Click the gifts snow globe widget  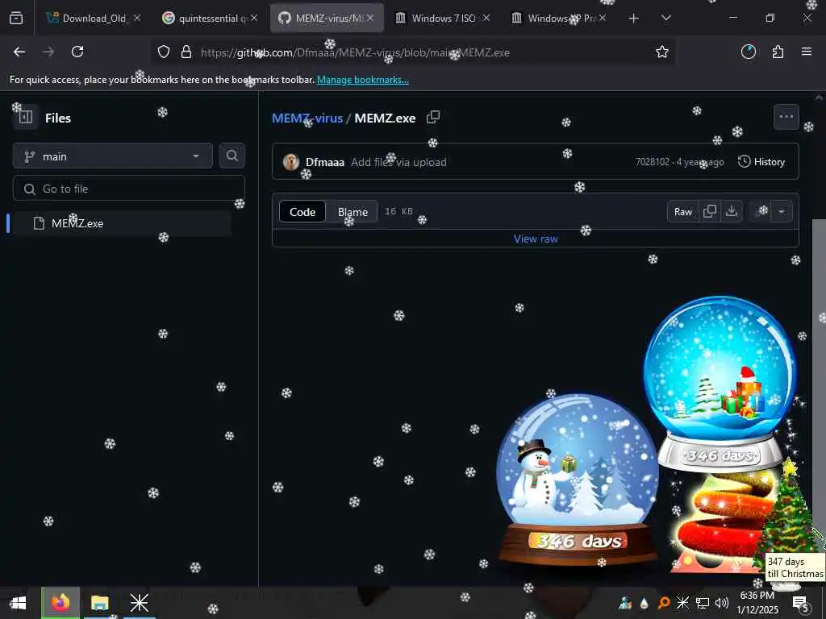(720, 384)
